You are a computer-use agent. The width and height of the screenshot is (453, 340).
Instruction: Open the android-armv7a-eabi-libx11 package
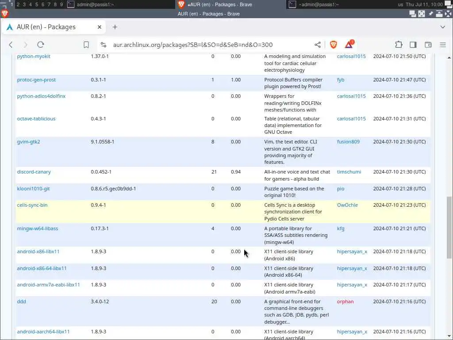[x=49, y=285]
